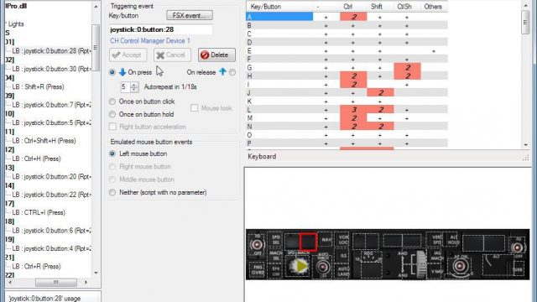Select LB : Ctrl+Shift+H (Press) tree entry
This screenshot has width=537, height=302.
pos(44,141)
